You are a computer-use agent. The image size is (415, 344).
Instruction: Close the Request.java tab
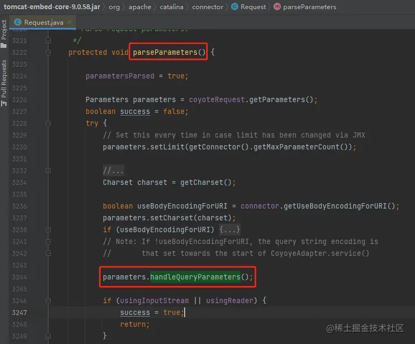69,22
